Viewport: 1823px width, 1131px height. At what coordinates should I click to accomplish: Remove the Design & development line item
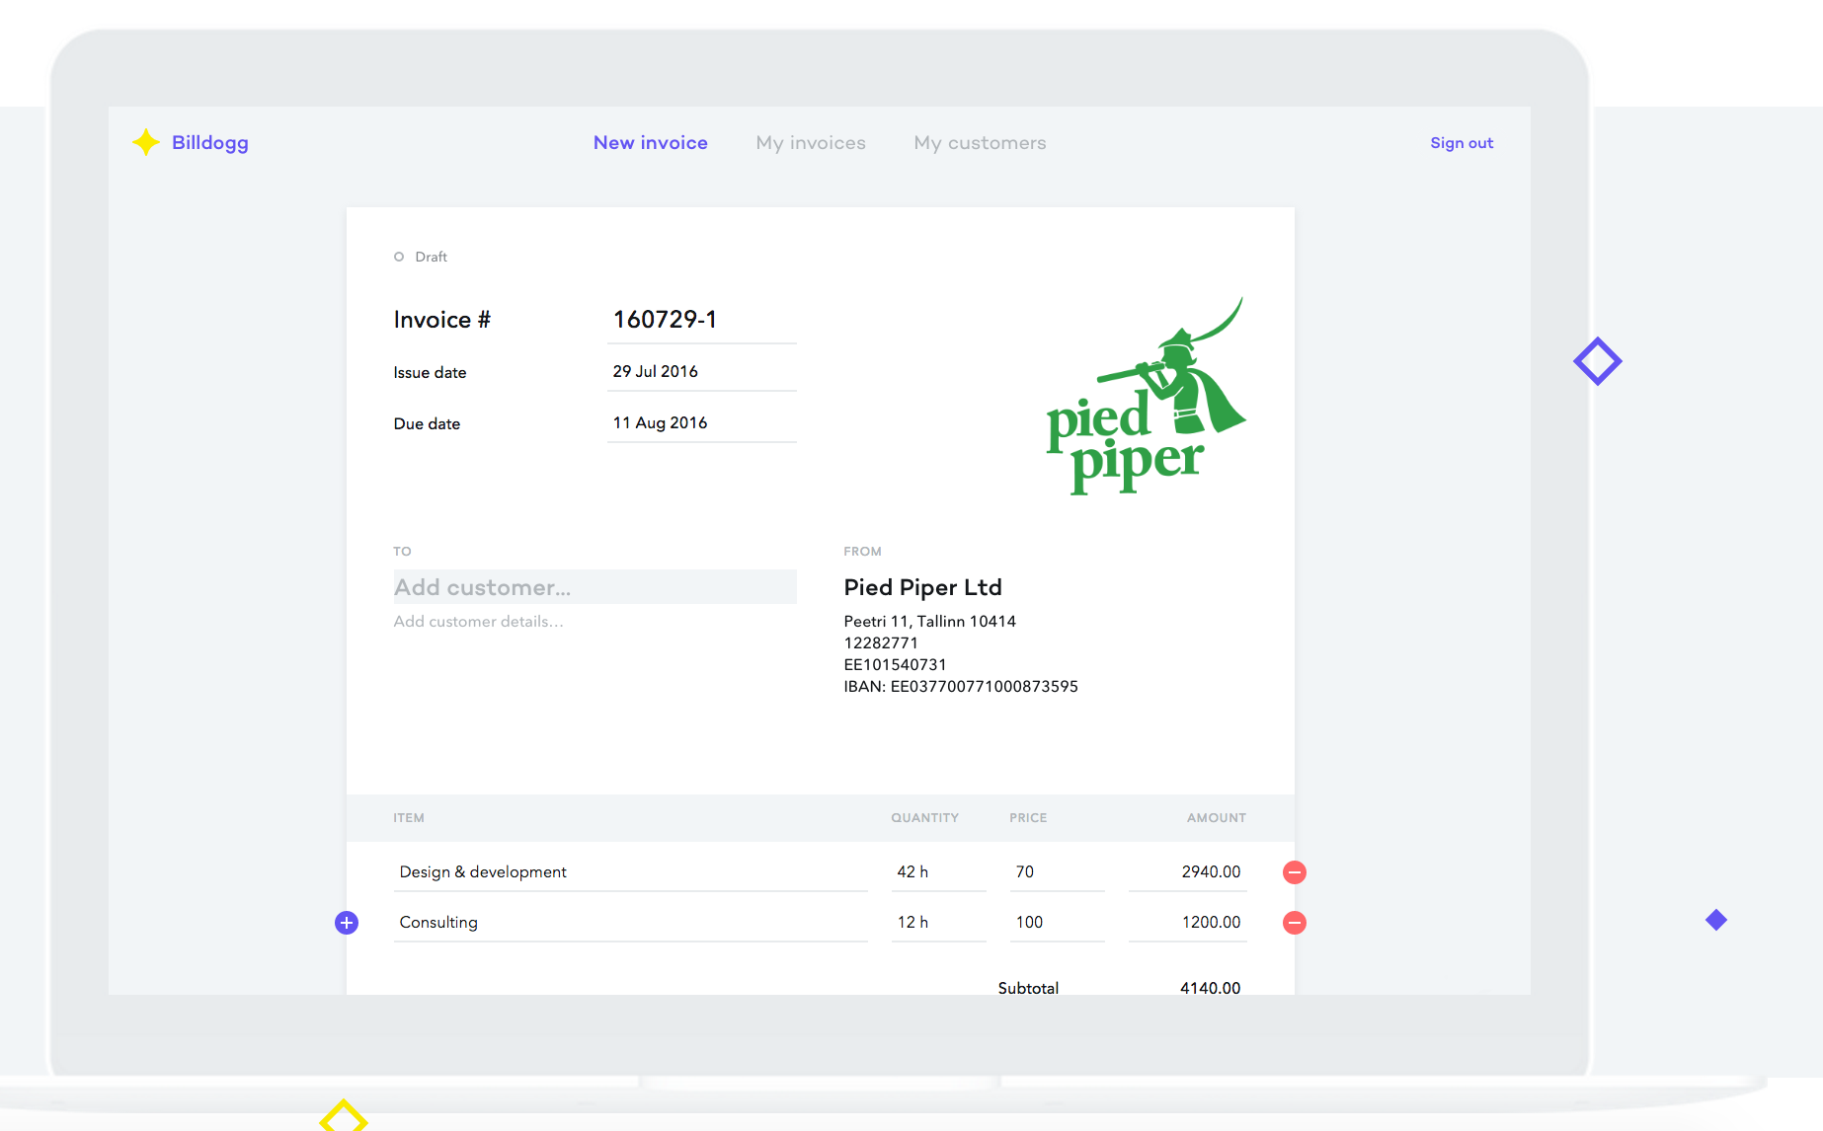[x=1295, y=872]
